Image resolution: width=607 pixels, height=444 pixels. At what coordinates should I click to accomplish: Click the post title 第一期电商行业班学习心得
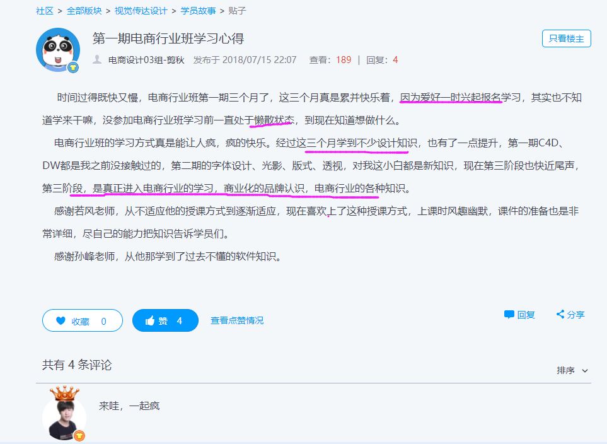point(168,38)
